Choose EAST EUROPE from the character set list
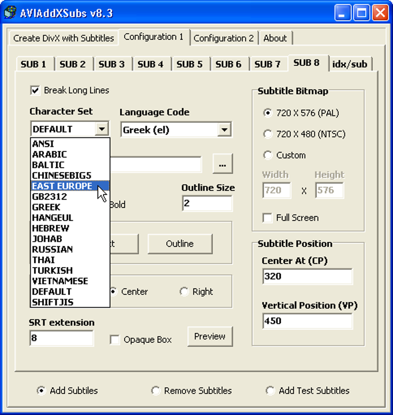The height and width of the screenshot is (415, 393). click(x=70, y=186)
